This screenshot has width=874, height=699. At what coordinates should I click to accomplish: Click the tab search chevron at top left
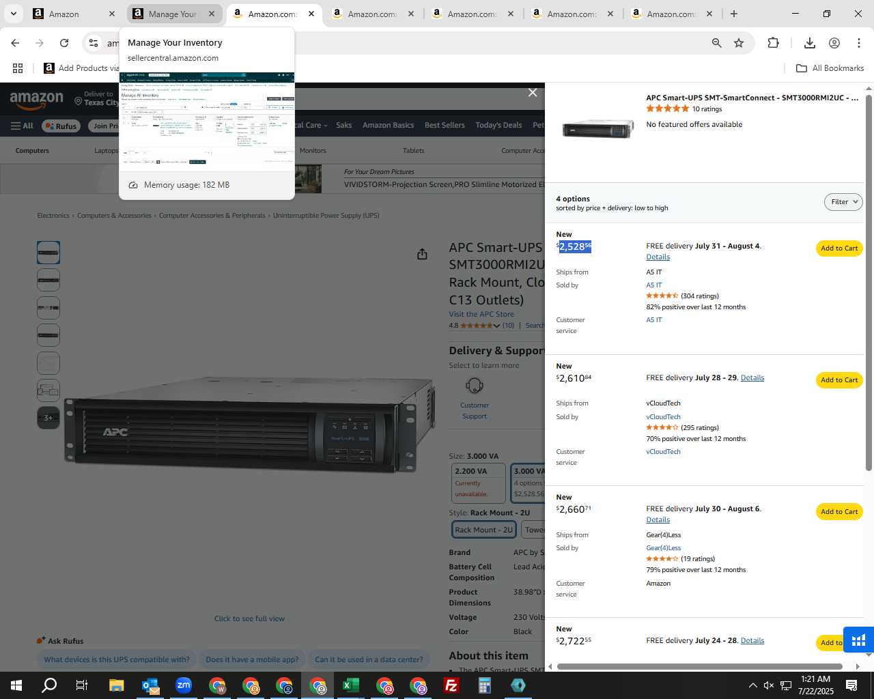[13, 14]
